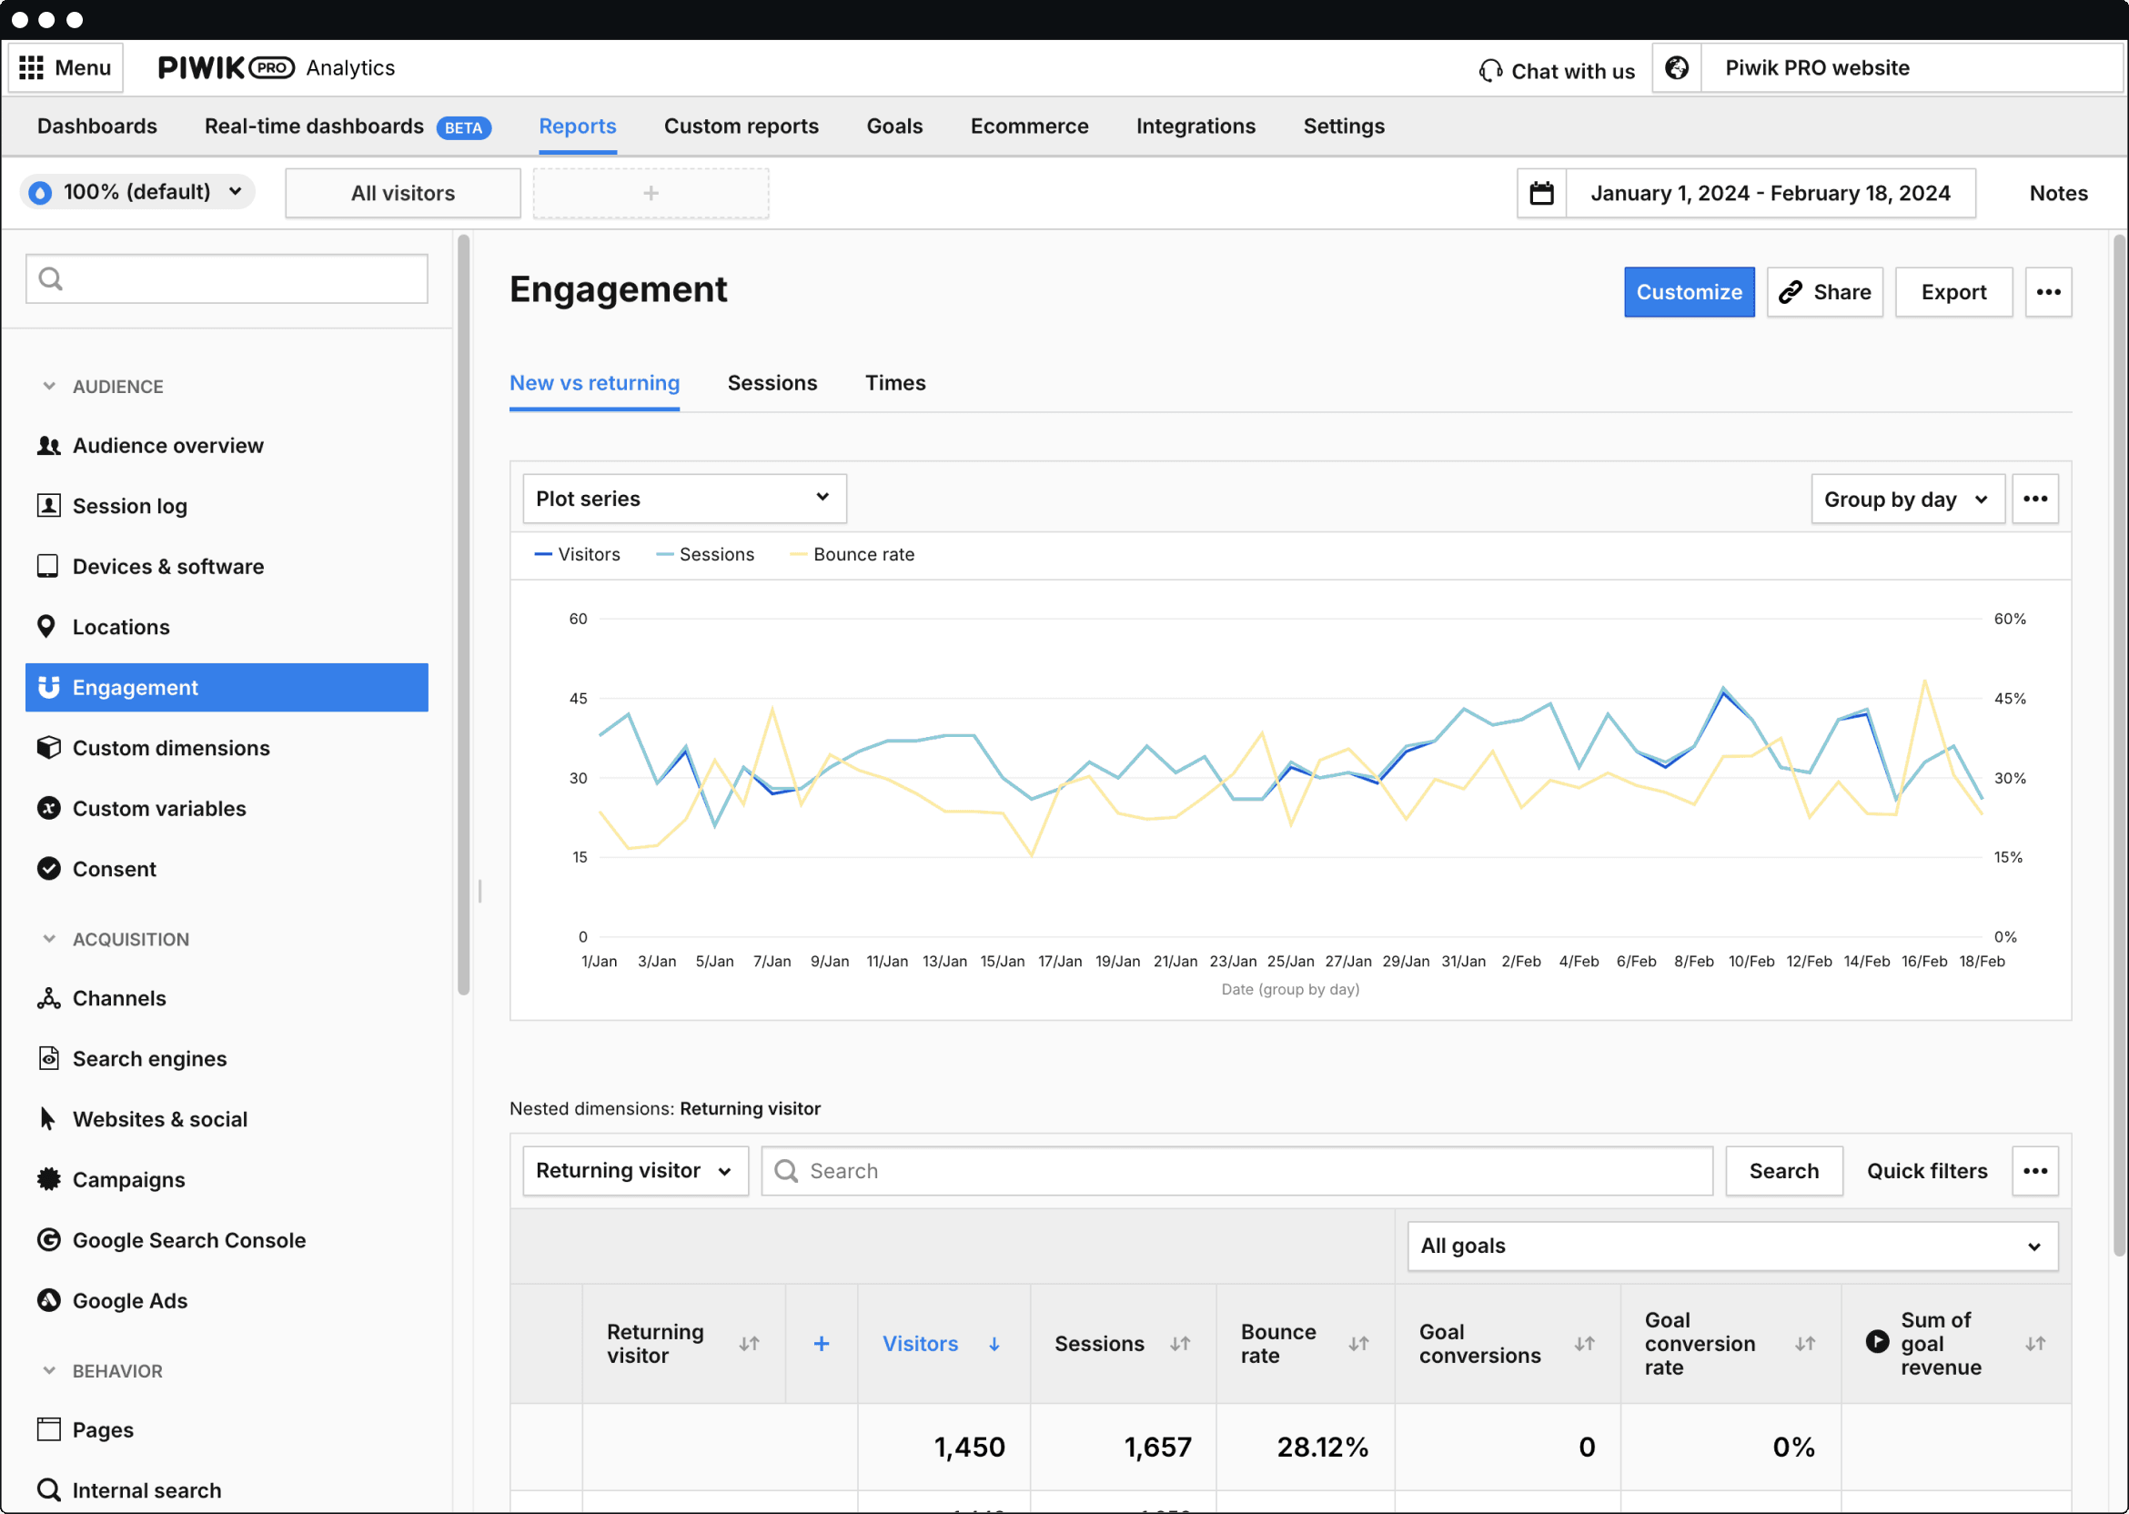
Task: Hide the Bounce rate series in the legend
Action: click(x=852, y=554)
